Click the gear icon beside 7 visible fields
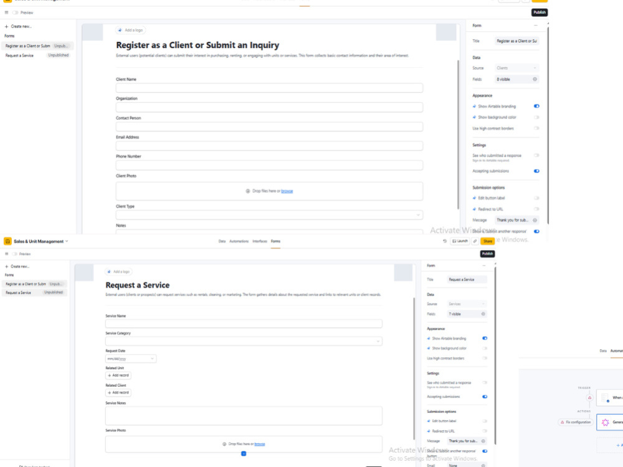Viewport: 623px width, 467px height. [x=483, y=314]
